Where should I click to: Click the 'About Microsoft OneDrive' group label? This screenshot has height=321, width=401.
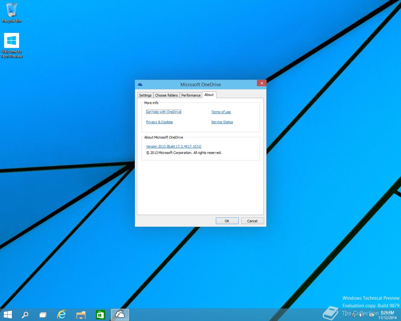(164, 137)
